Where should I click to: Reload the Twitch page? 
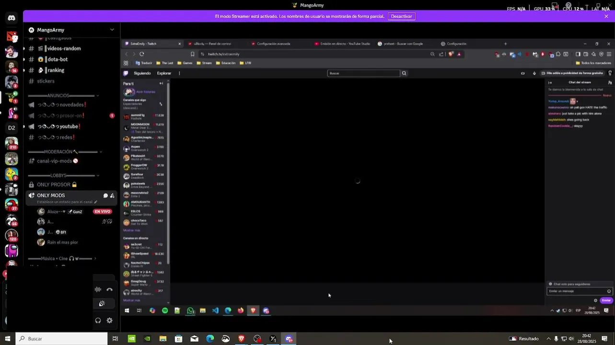[142, 54]
